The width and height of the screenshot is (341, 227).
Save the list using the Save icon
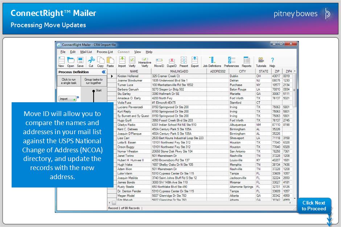point(80,62)
